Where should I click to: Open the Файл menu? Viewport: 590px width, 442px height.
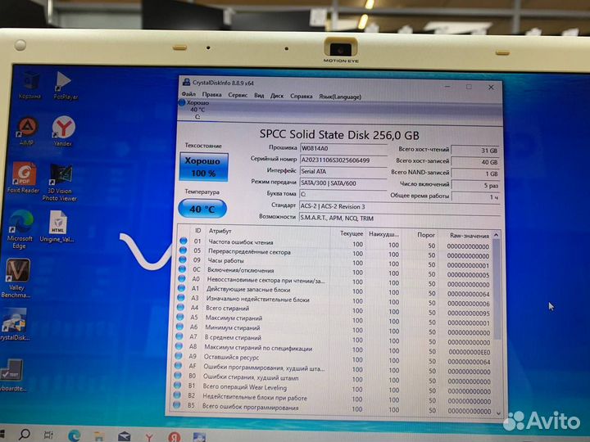point(188,93)
